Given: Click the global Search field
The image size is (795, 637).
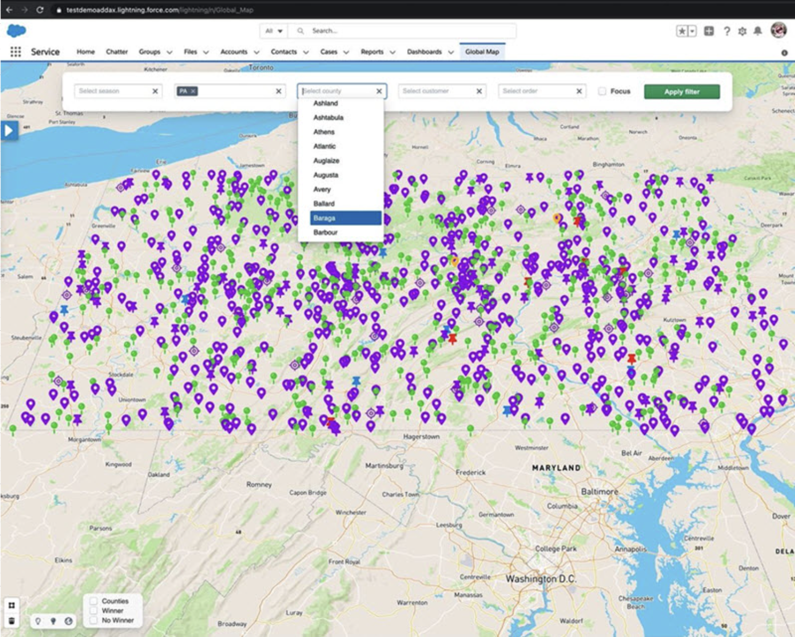Looking at the screenshot, I should click(402, 31).
